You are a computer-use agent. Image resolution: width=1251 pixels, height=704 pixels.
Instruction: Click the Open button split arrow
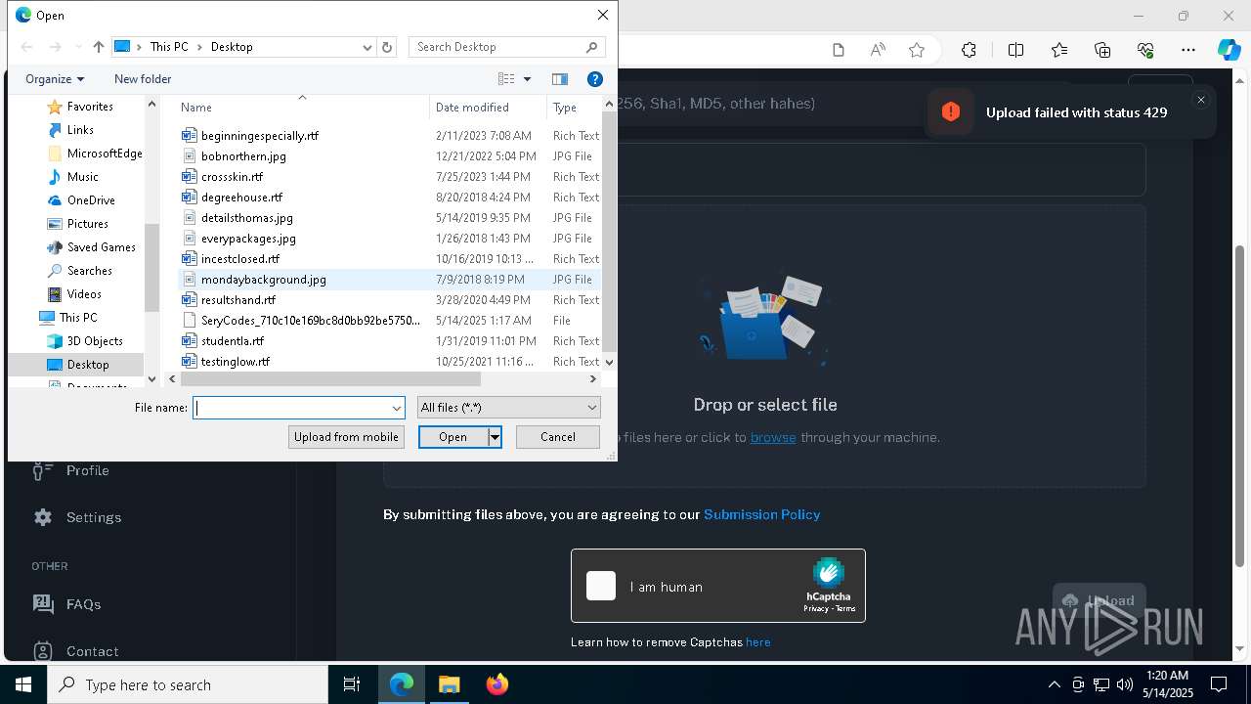(495, 437)
